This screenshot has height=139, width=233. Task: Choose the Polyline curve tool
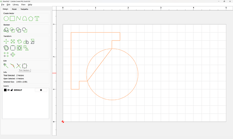[x=18, y=18]
